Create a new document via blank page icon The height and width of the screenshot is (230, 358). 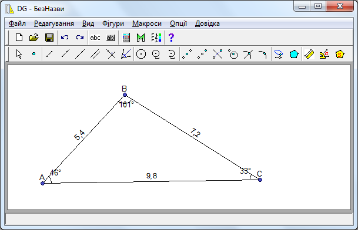tap(19, 38)
